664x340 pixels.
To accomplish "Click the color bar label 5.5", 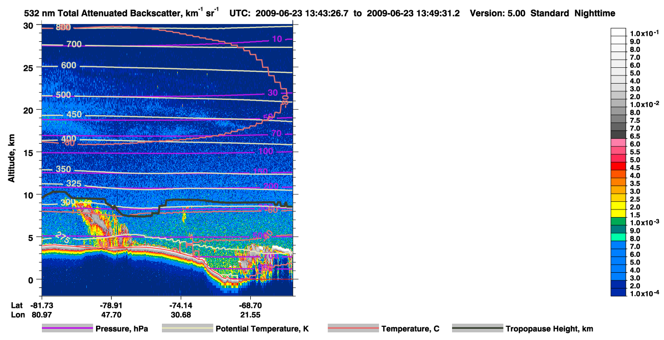I will [x=635, y=152].
